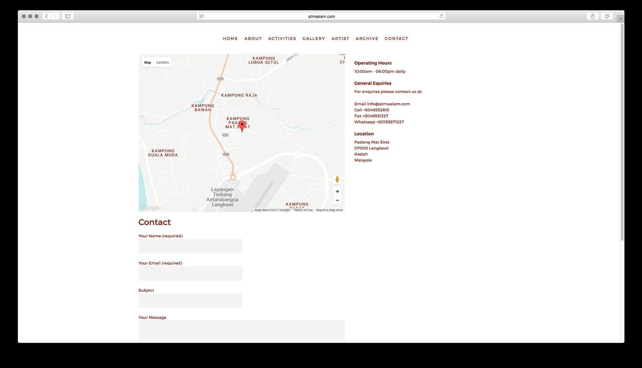Open a new tab with plus button
The image size is (642, 368).
620,19
